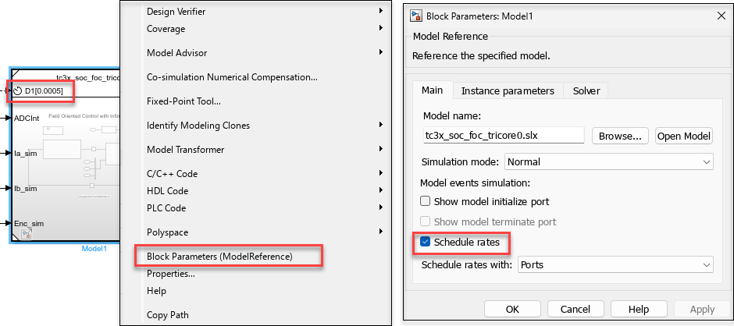Select Copy Path from the context menu

(168, 315)
